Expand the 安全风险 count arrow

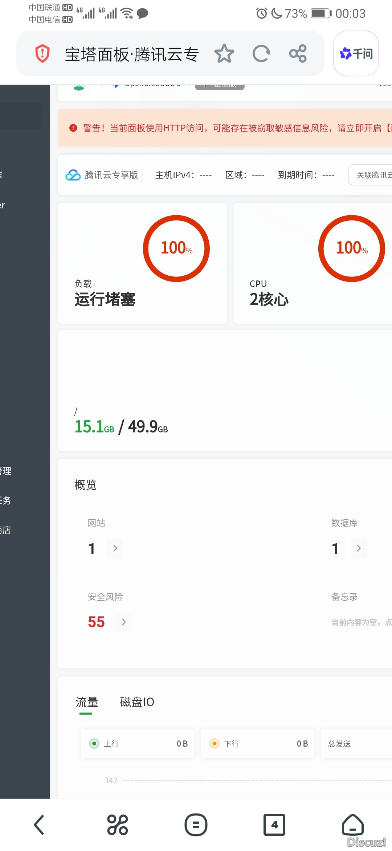tap(124, 622)
